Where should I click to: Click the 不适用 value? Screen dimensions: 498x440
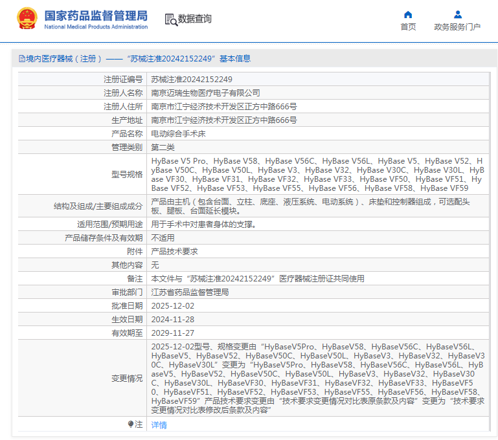click(x=163, y=238)
